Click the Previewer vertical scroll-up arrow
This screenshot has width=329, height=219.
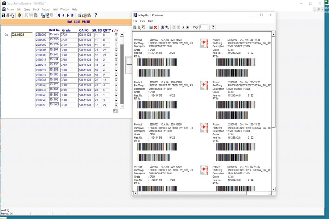[273, 34]
